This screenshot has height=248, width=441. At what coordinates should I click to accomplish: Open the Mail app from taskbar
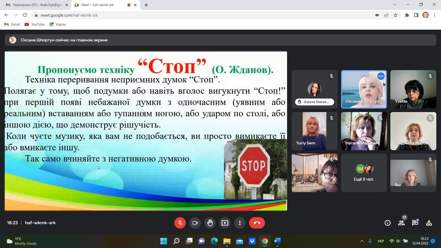tap(239, 241)
